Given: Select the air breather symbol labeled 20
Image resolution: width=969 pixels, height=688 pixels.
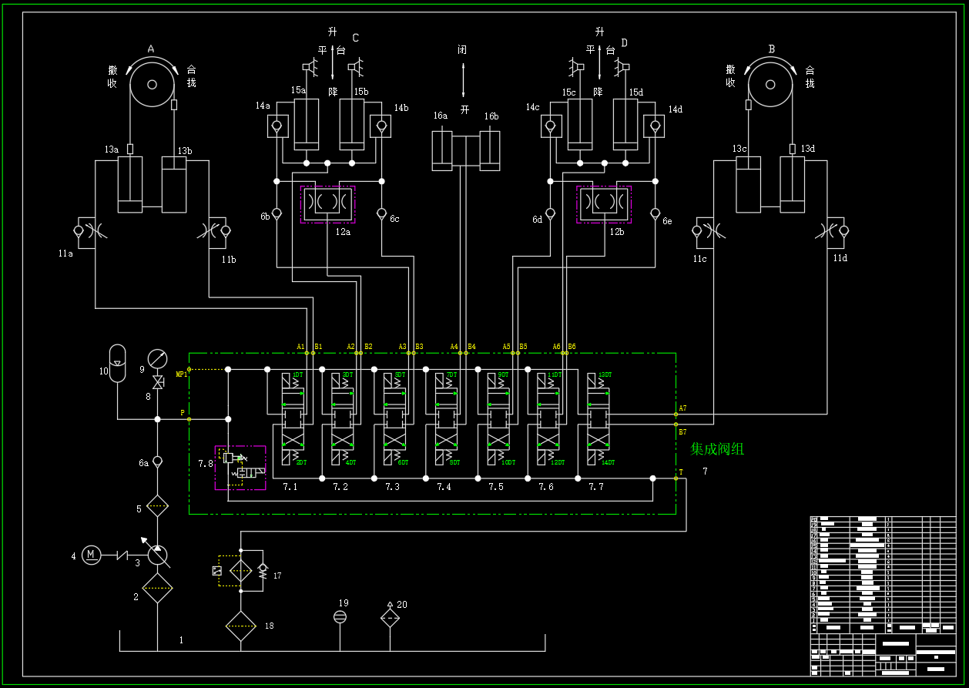Looking at the screenshot, I should (391, 616).
